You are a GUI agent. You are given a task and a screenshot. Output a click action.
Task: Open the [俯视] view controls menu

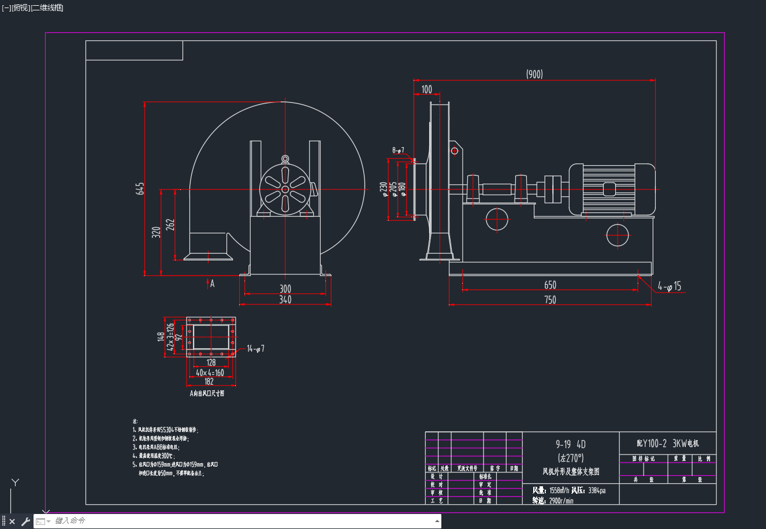click(x=21, y=8)
